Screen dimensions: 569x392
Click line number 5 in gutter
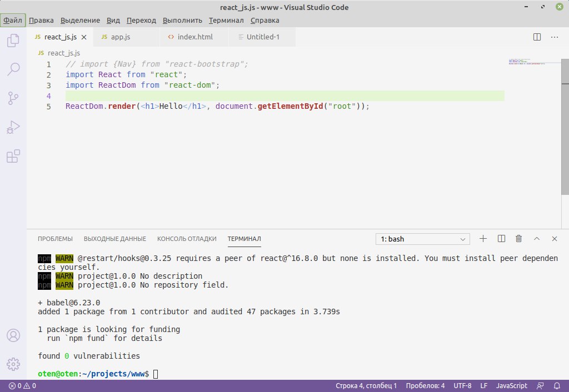[x=49, y=107]
